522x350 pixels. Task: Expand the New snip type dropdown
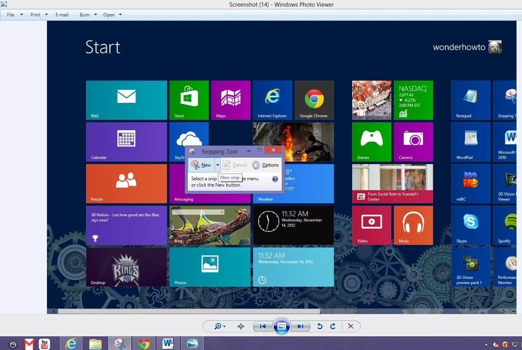click(218, 165)
